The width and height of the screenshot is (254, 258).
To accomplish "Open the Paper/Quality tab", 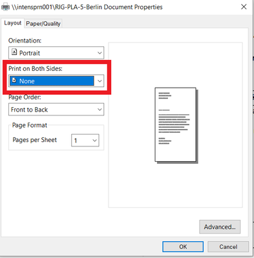I will pos(43,24).
